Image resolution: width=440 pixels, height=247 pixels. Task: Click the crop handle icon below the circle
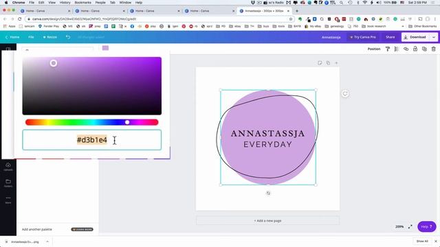(268, 193)
